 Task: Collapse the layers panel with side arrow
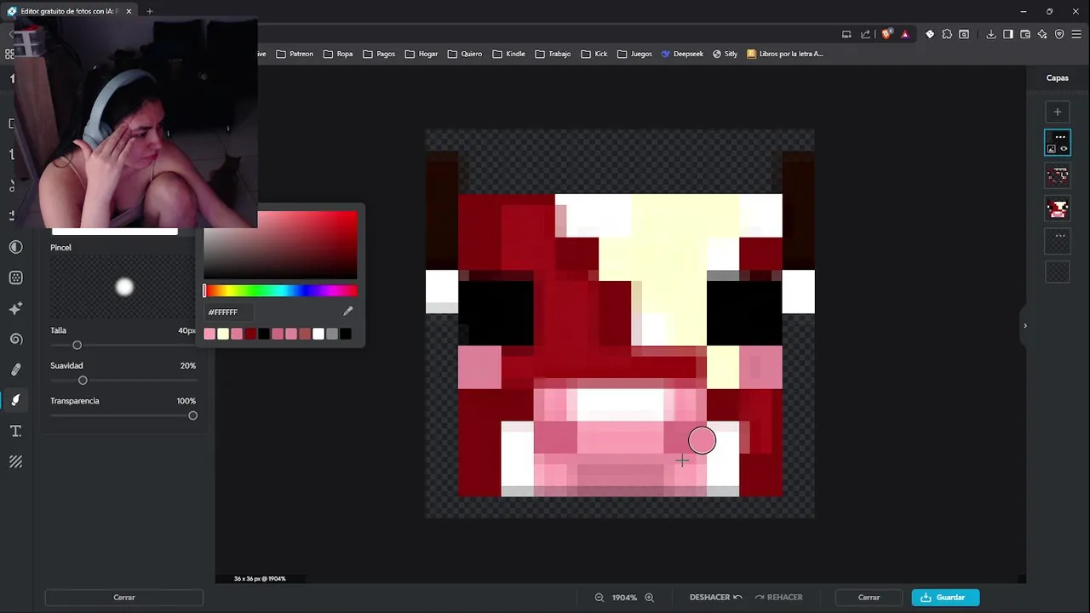pyautogui.click(x=1025, y=325)
